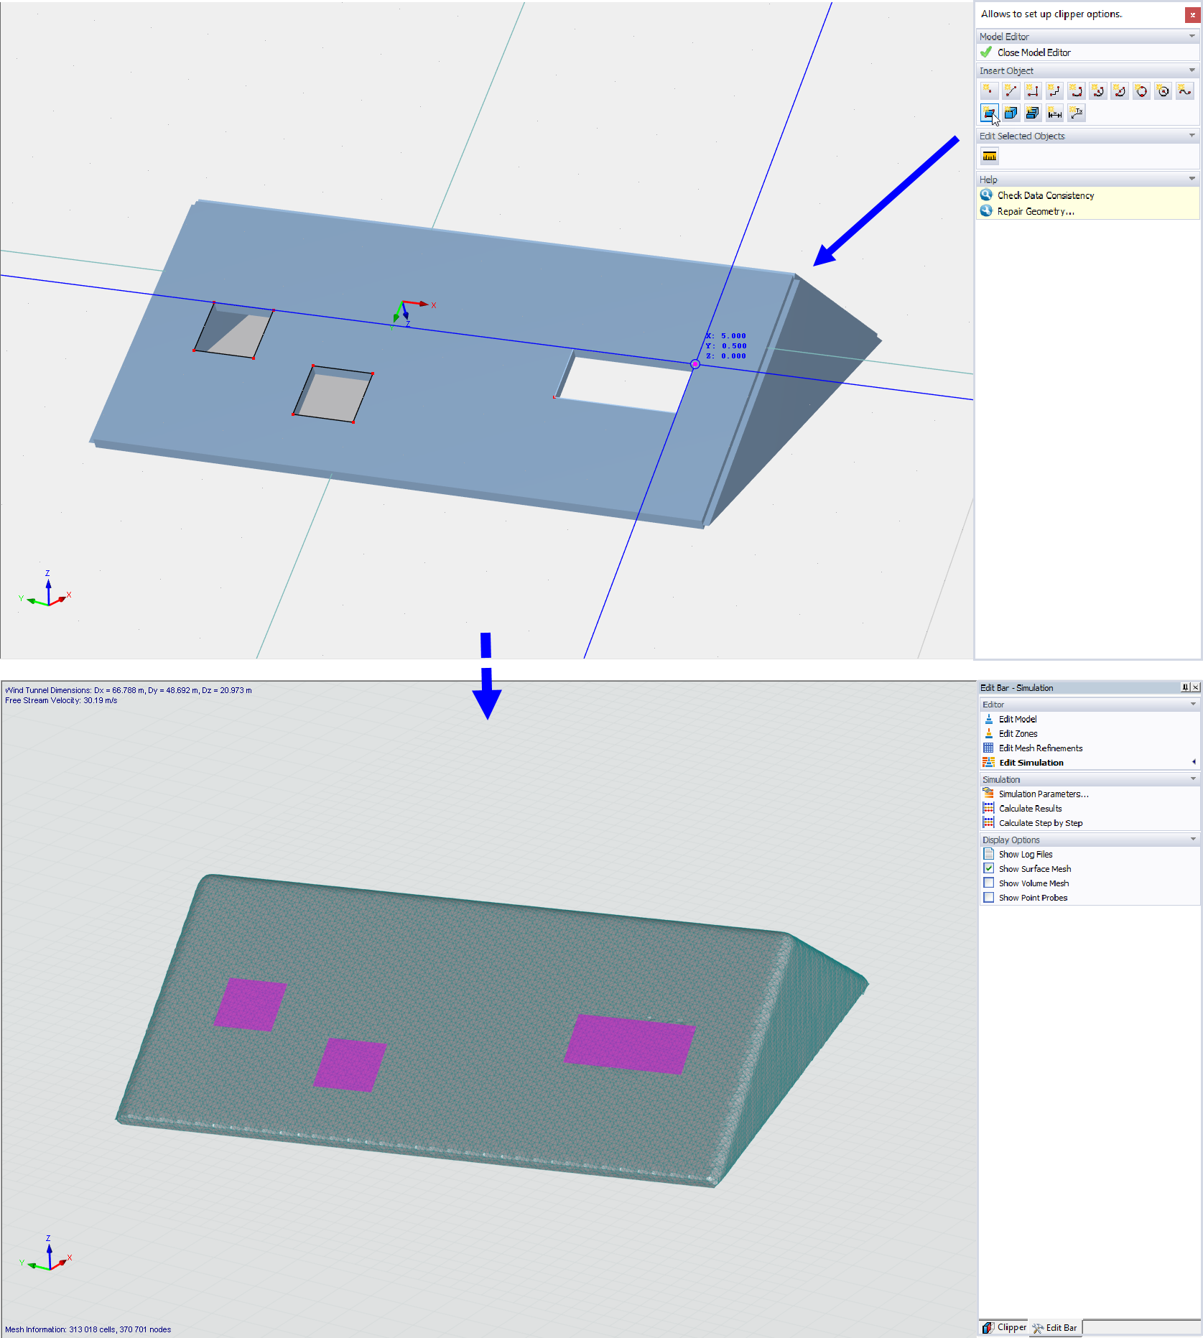This screenshot has height=1338, width=1203.
Task: Select the circle through three points tool
Action: [x=1141, y=90]
